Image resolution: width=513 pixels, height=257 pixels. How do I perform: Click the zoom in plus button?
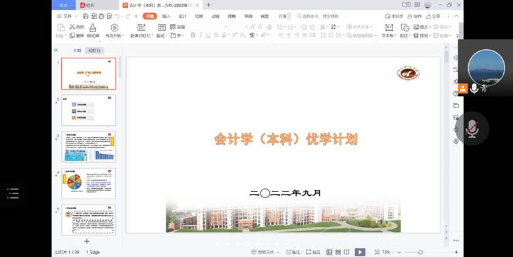click(456, 252)
